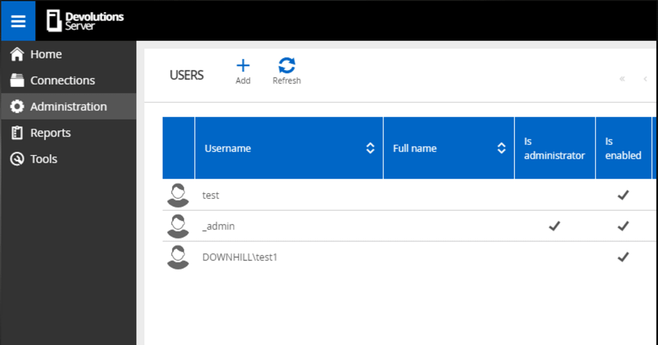Screen dimensions: 658x345
Task: Go to first page with double chevron
Action: (622, 79)
